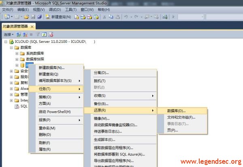Select 还原(R) in tasks submenu

(x=120, y=110)
